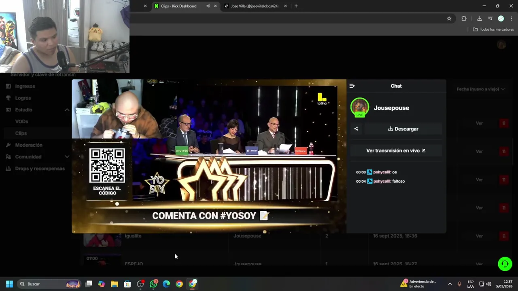Click the clip video player
Screen dimensions: 518x291
pos(209,156)
